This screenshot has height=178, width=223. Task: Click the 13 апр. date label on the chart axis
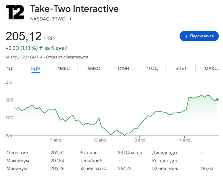139,140
